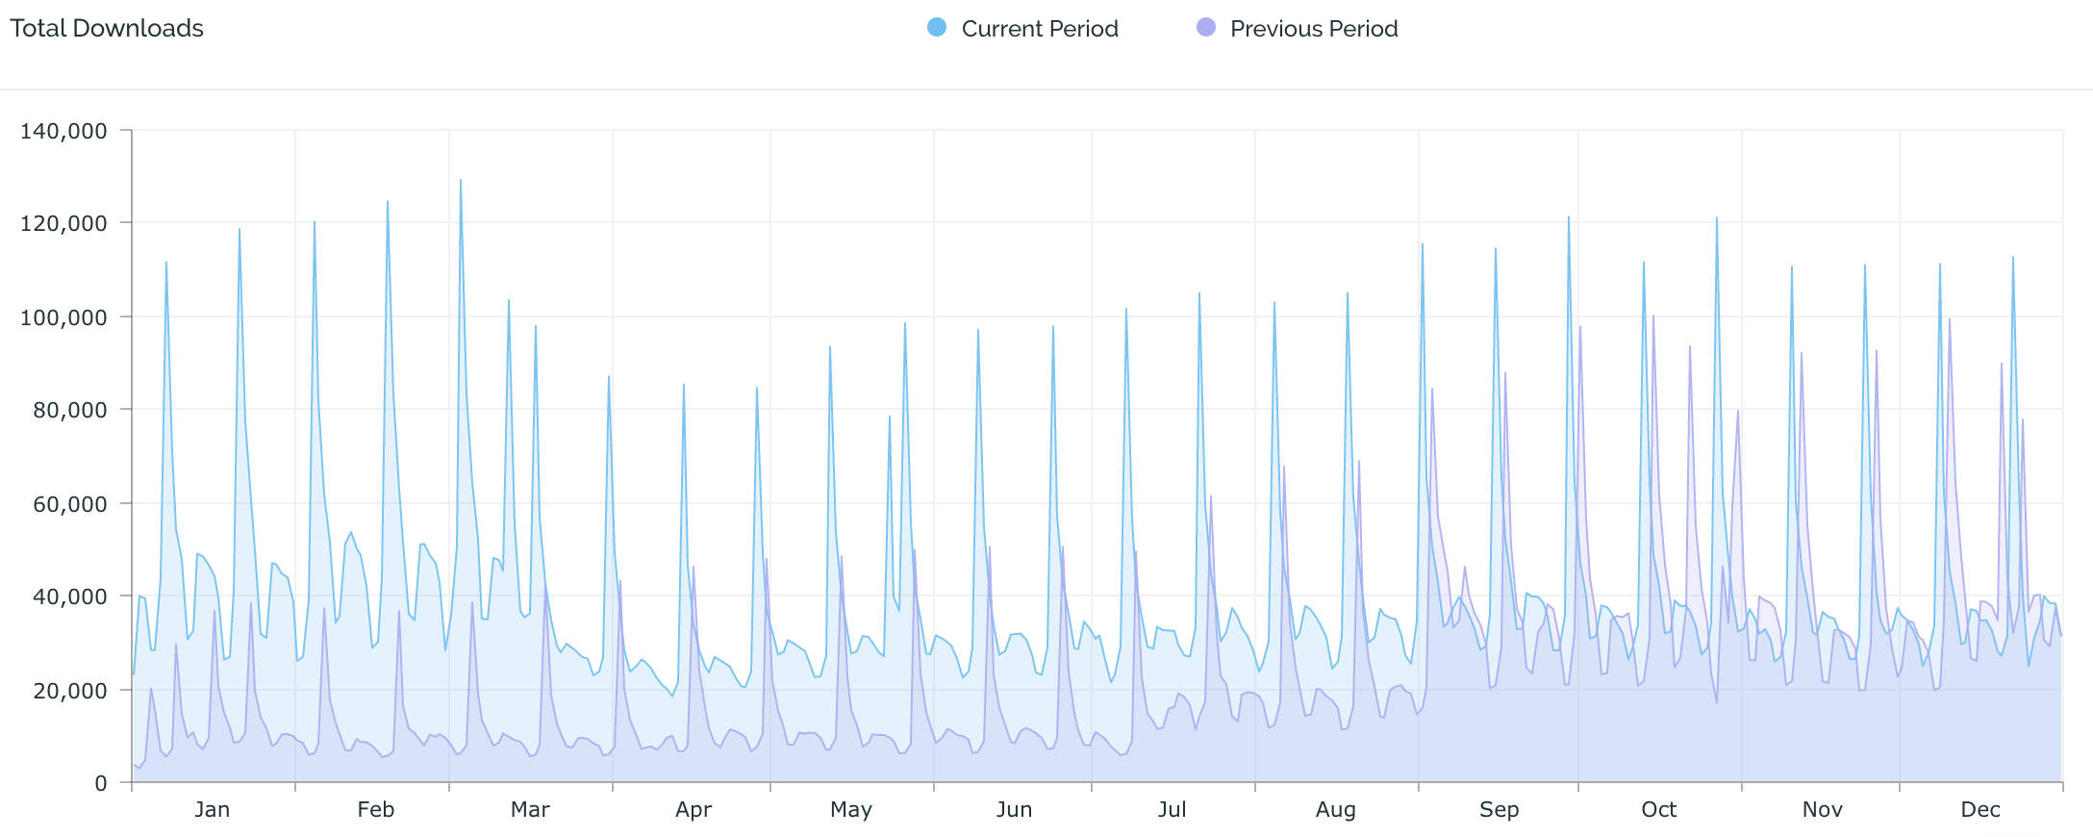Click the 100,000 y-axis value

[x=63, y=317]
